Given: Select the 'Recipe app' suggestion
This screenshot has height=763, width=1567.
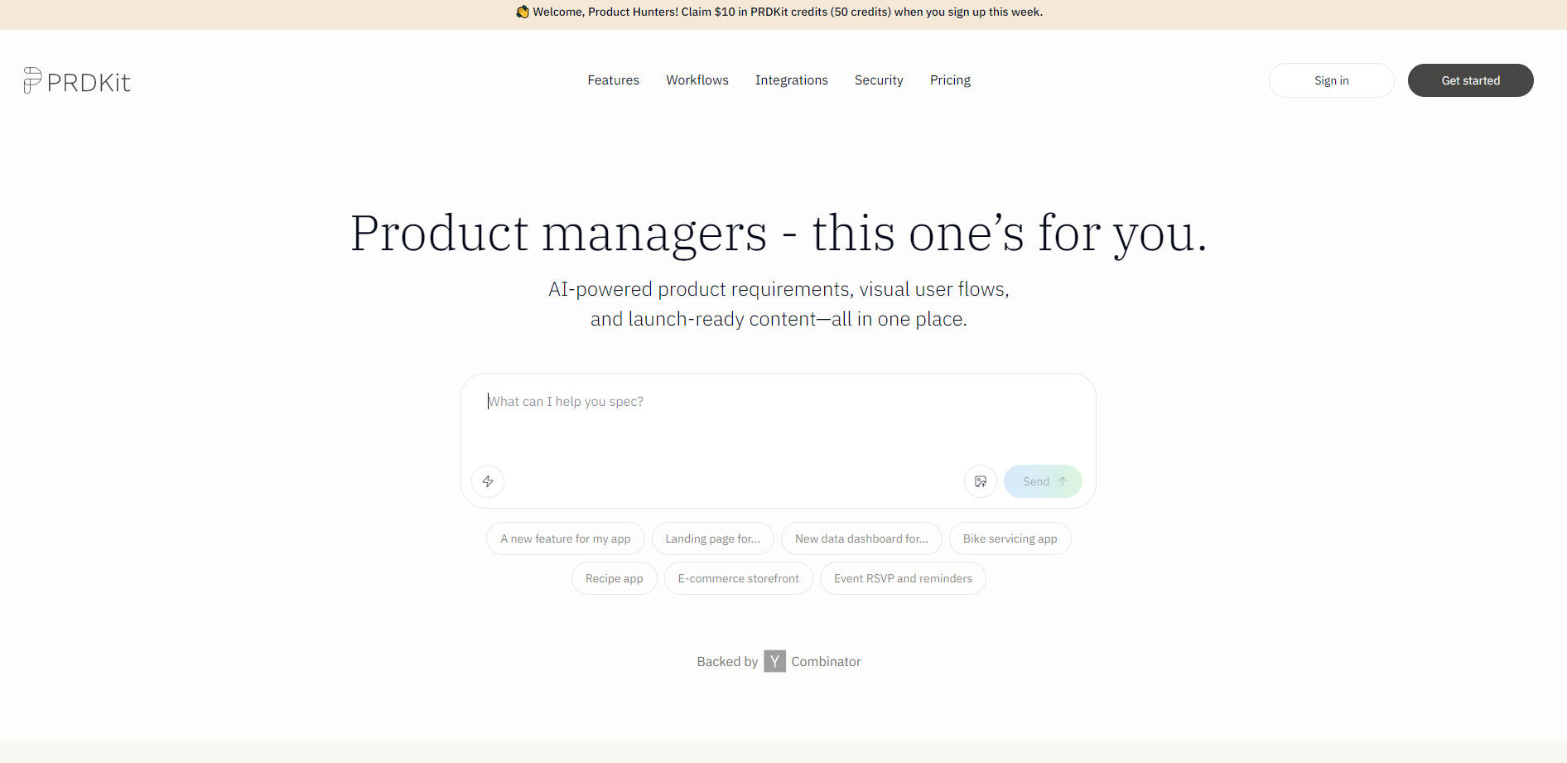Looking at the screenshot, I should [614, 578].
